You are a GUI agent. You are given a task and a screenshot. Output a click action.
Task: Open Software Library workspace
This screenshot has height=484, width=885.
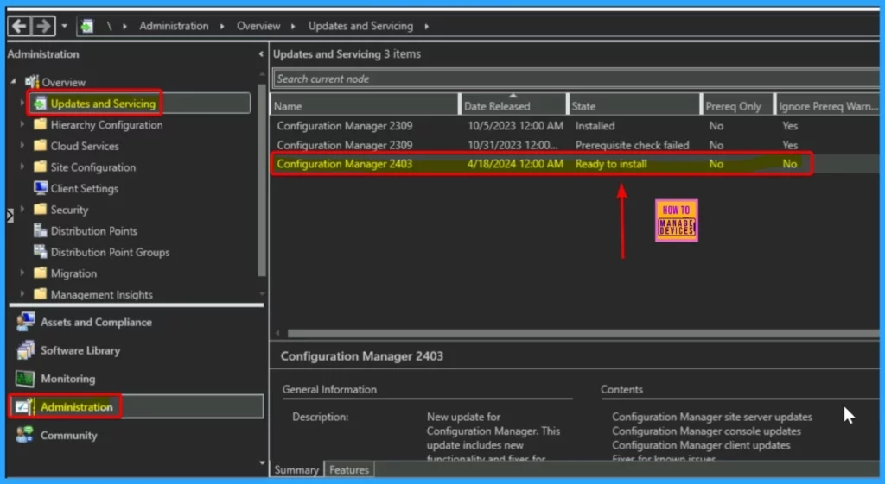(80, 350)
